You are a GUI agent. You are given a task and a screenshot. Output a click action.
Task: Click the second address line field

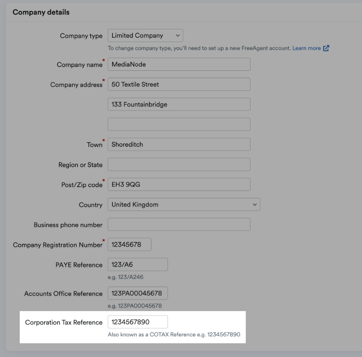pos(179,104)
